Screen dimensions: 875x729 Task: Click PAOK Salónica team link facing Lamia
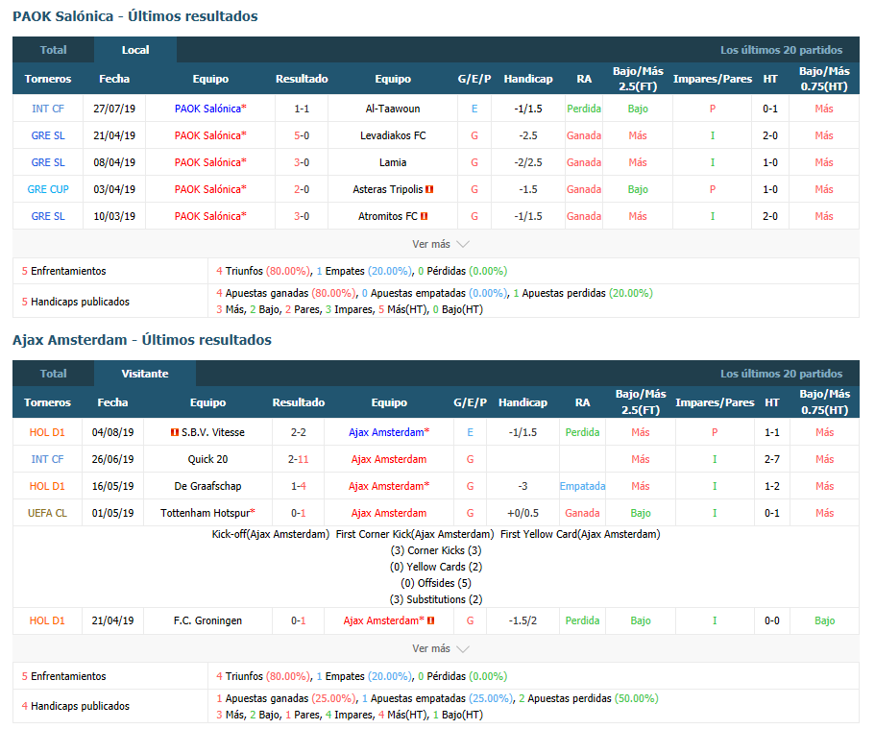coord(210,162)
